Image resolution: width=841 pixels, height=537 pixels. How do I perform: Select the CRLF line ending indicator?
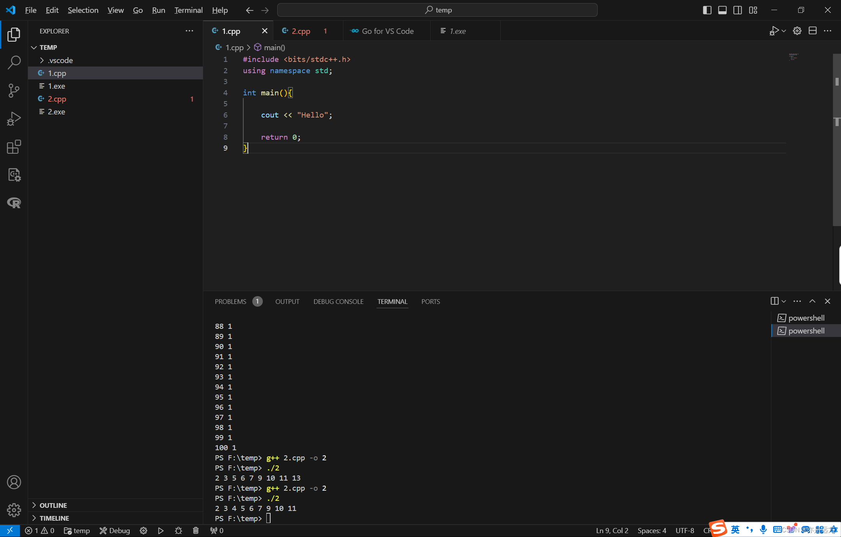click(x=709, y=530)
